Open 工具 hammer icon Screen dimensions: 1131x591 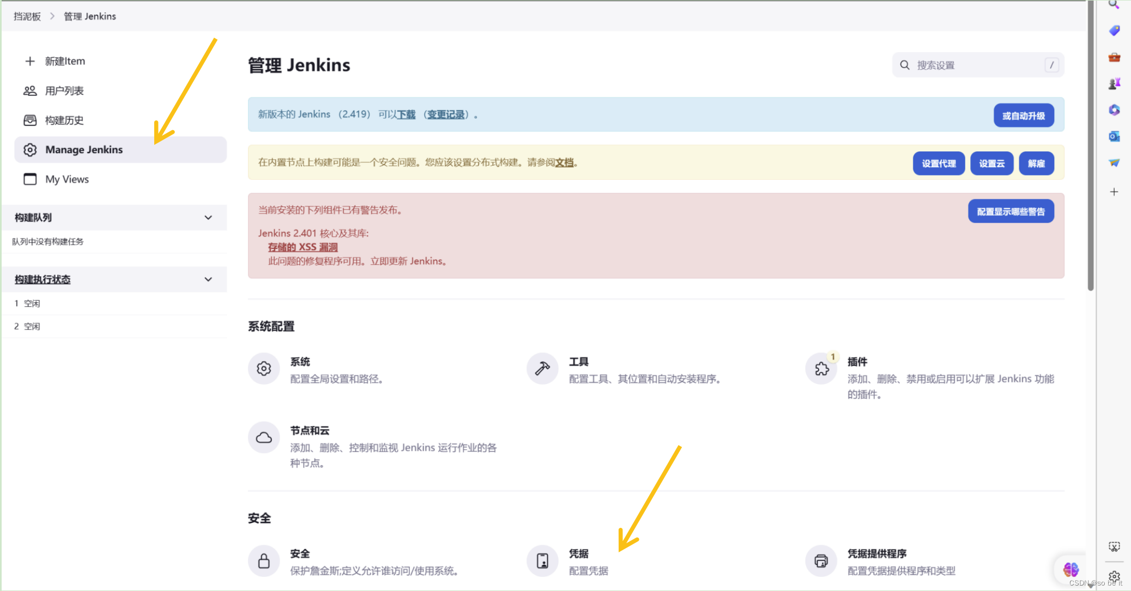tap(542, 369)
